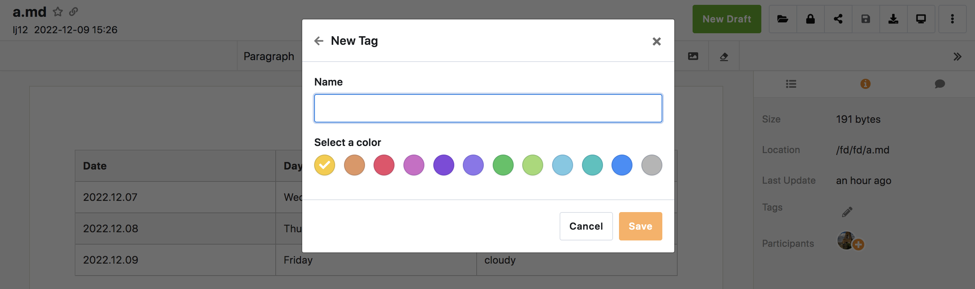Select the orange tag color
The image size is (975, 289).
(354, 165)
